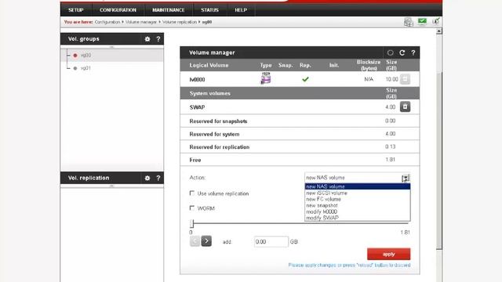Click the SWAP row label
The image size is (502, 282).
click(x=197, y=107)
